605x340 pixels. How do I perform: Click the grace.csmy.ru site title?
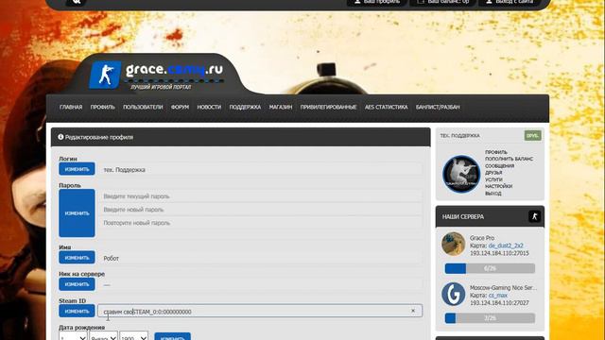[x=174, y=69]
